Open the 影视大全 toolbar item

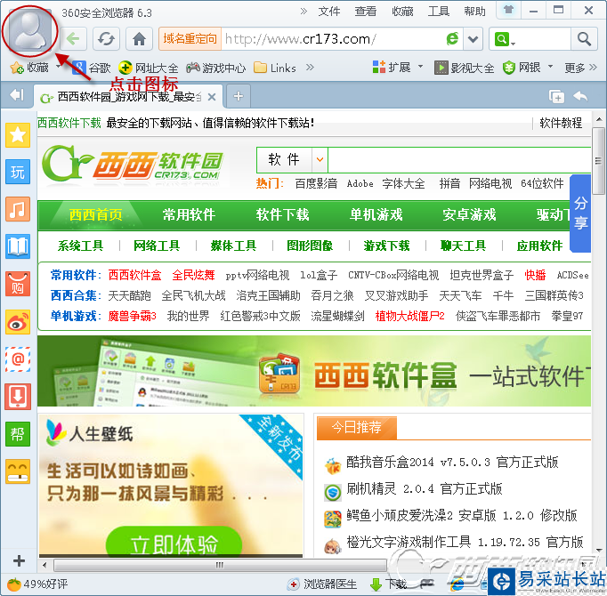click(464, 68)
